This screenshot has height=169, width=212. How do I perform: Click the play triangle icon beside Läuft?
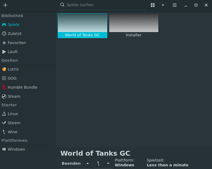point(4,52)
